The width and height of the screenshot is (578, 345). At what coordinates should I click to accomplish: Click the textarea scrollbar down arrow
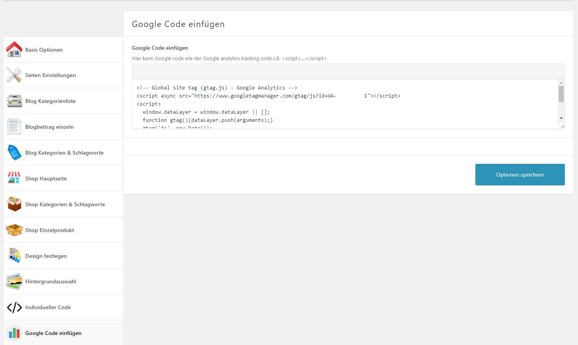[x=561, y=118]
